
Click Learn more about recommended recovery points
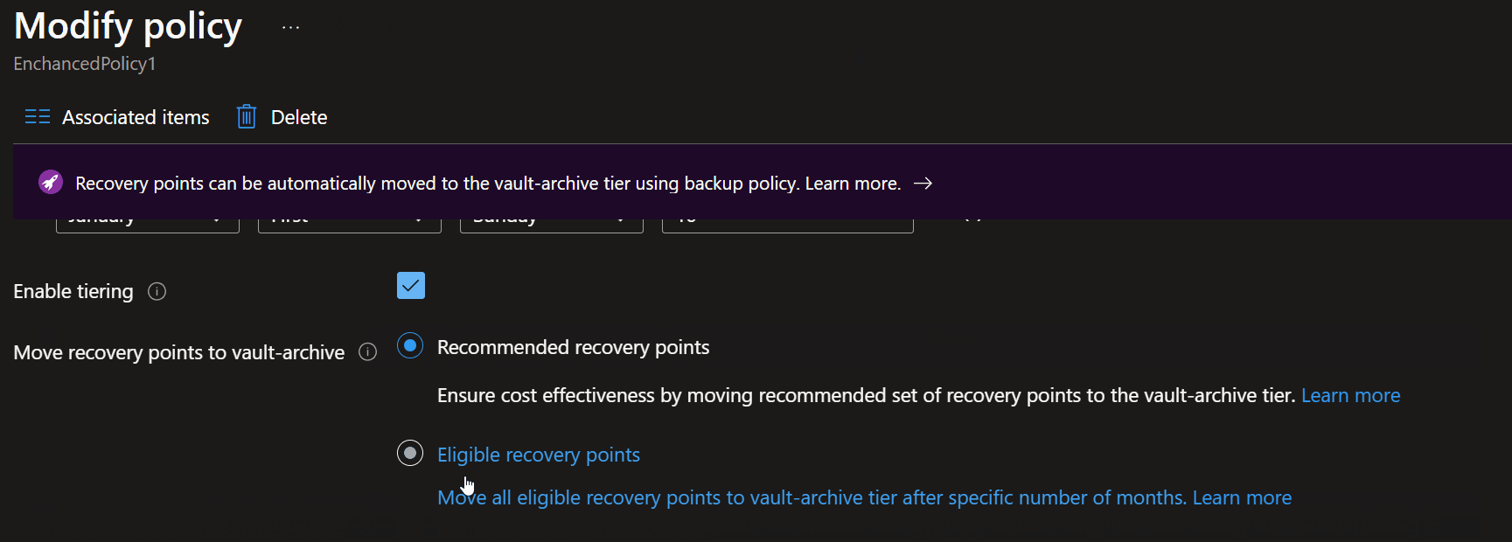(x=1351, y=394)
